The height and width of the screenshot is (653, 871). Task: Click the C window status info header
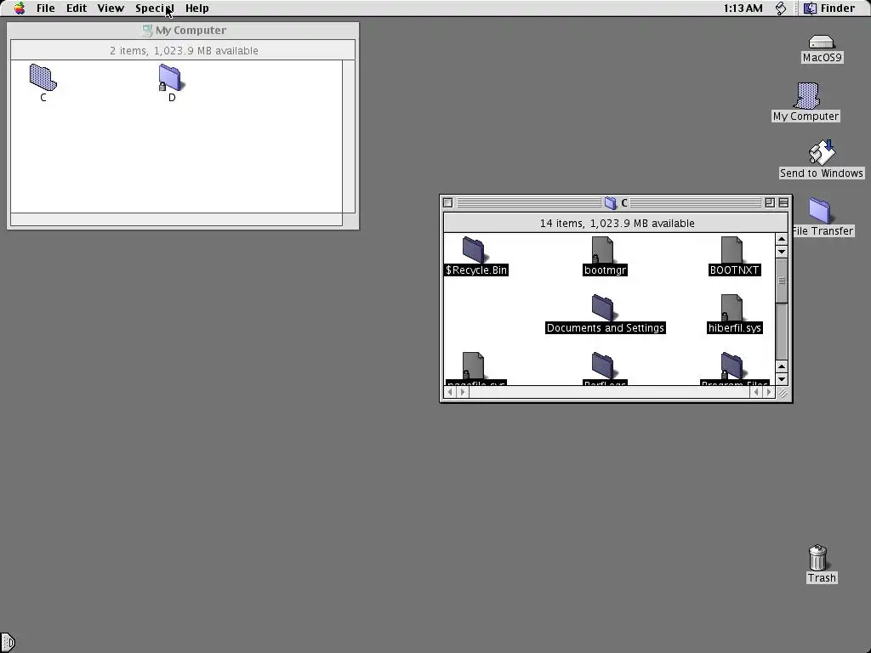click(x=616, y=224)
